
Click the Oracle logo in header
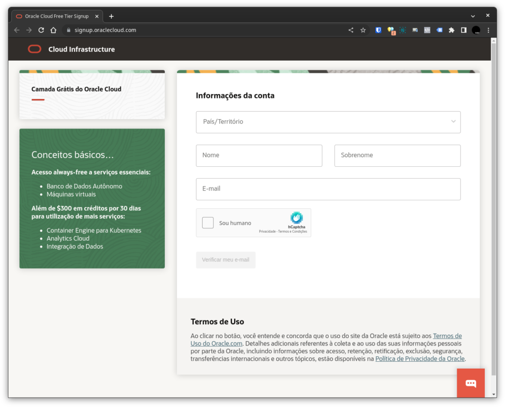pos(35,49)
